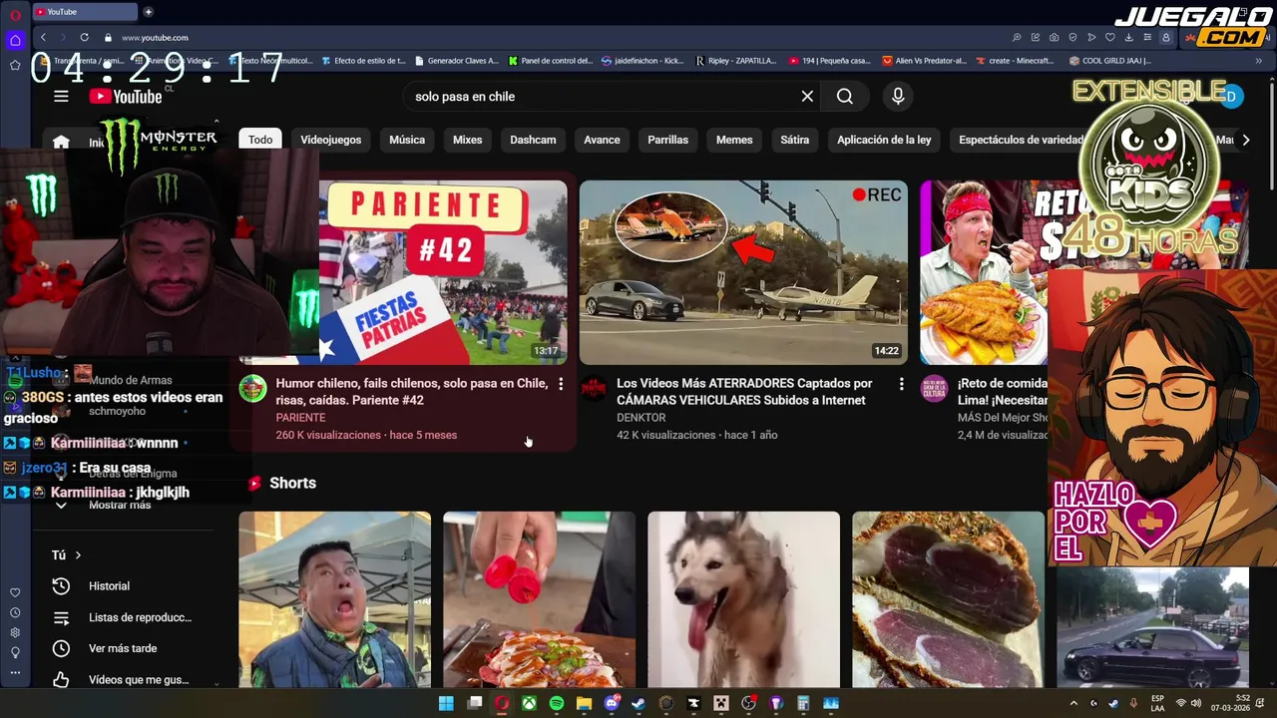Click the PARIENTE channel avatar
This screenshot has height=718, width=1277.
coord(252,388)
